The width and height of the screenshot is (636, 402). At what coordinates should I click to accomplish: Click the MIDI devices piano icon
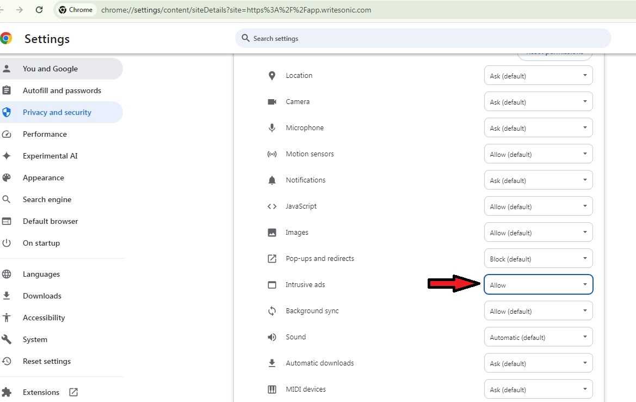tap(272, 389)
